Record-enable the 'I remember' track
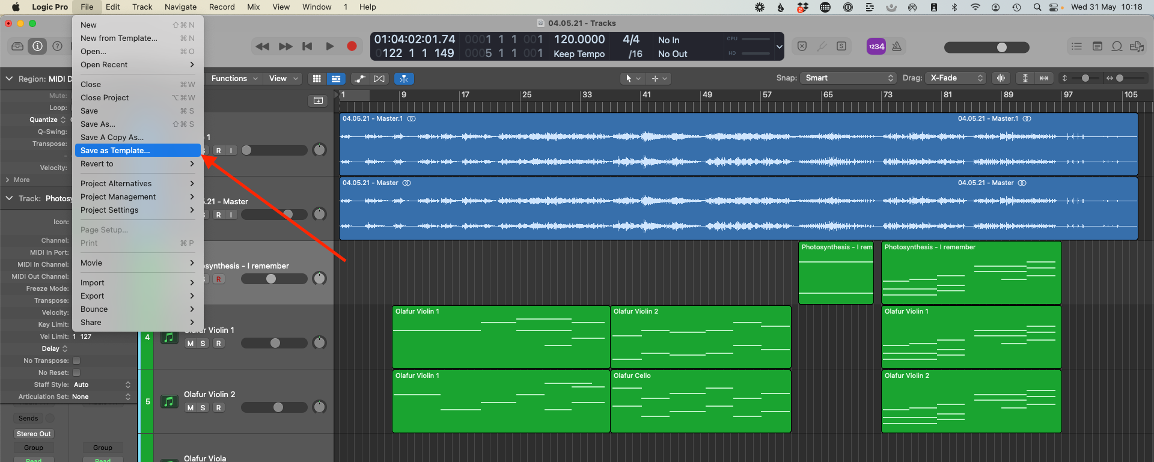Image resolution: width=1154 pixels, height=462 pixels. click(219, 279)
